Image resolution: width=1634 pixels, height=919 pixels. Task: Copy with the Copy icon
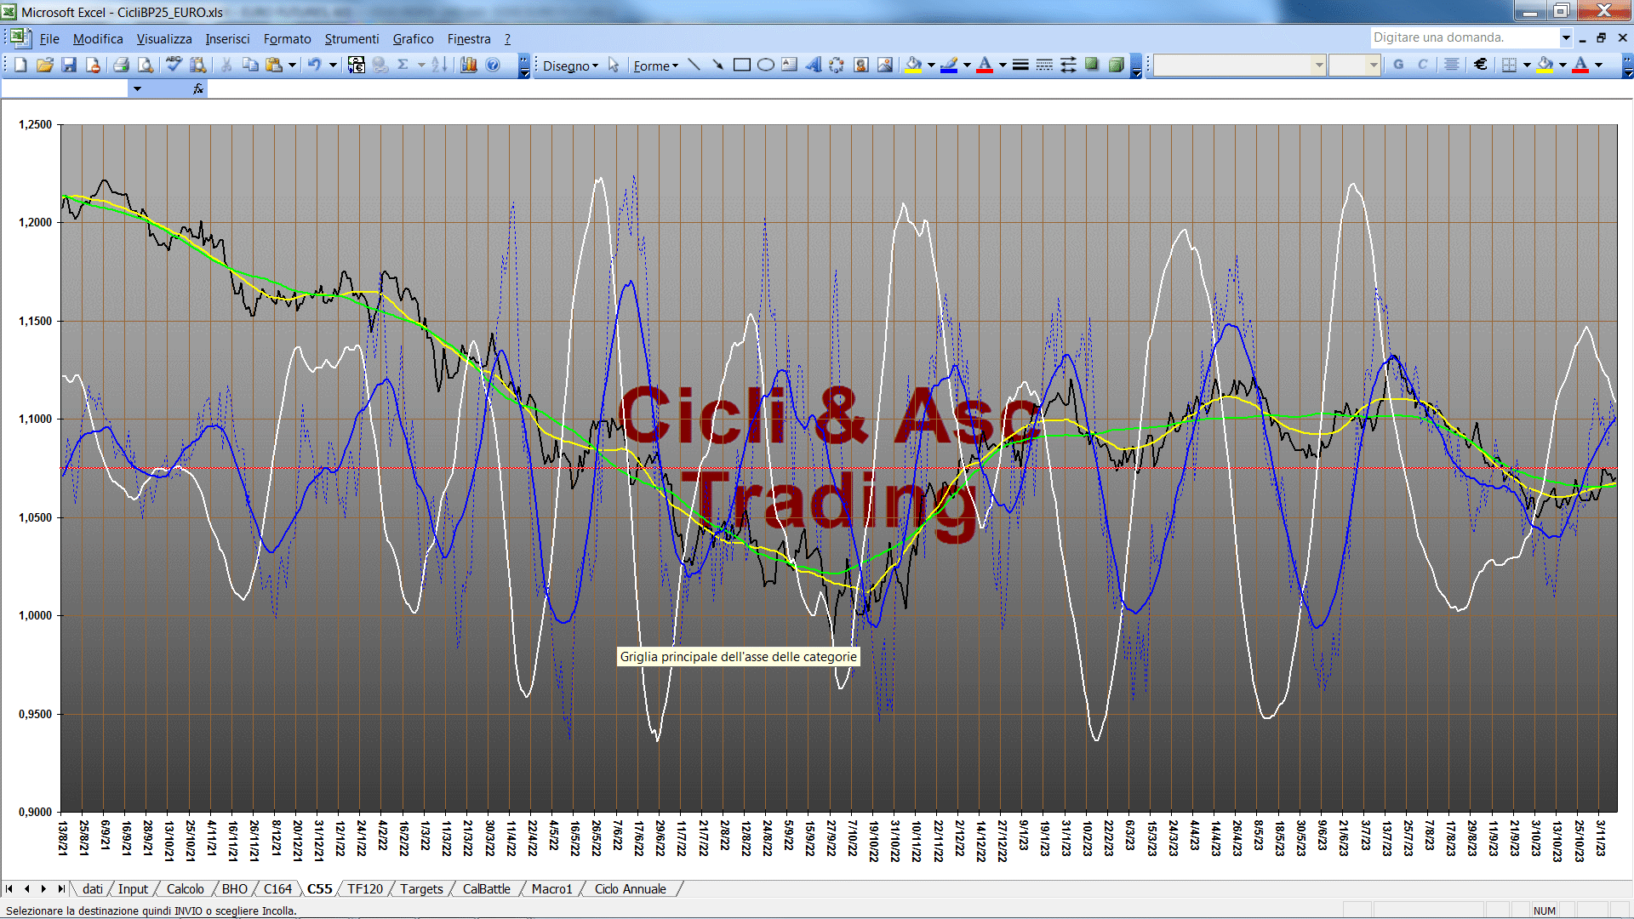point(250,65)
